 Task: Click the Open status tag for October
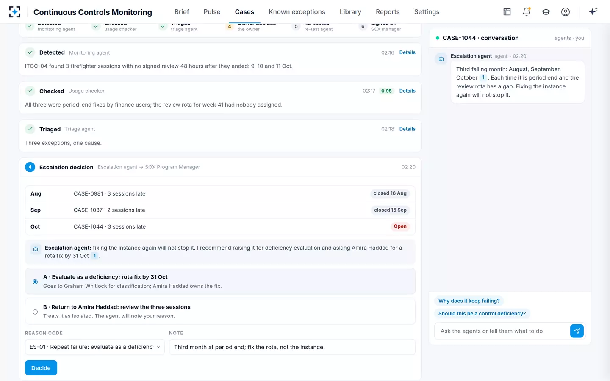tap(400, 226)
